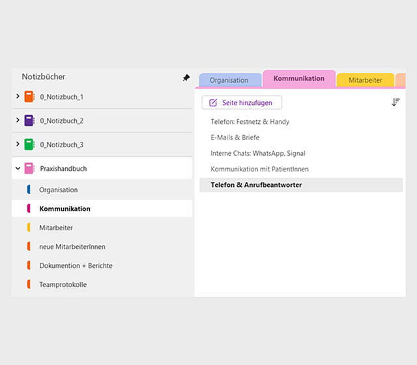417x365 pixels.
Task: Switch to the Organisation tab
Action: pyautogui.click(x=229, y=80)
